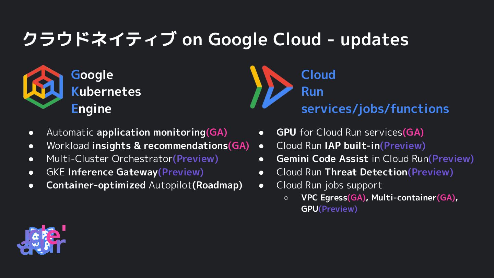The width and height of the screenshot is (494, 278).
Task: Click the 'Multi-container(GA)' sub-bullet text
Action: point(413,198)
